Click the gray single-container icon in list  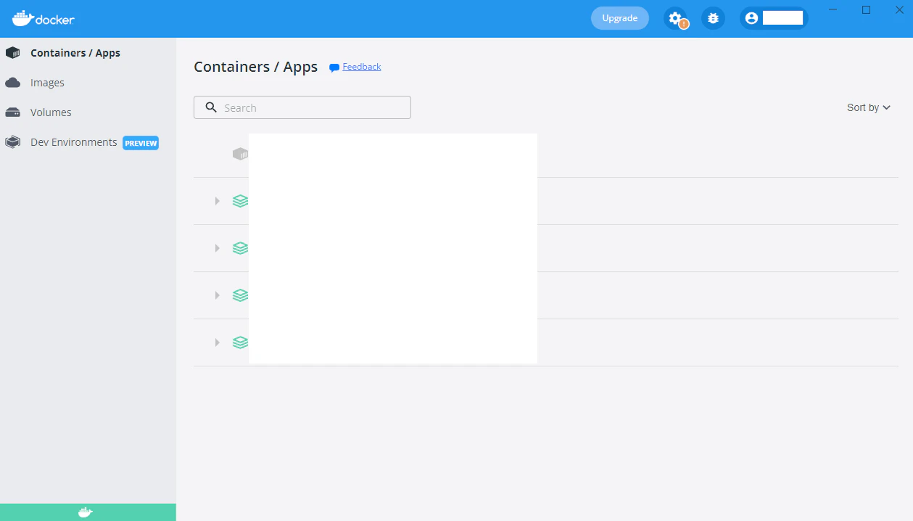[x=240, y=154]
